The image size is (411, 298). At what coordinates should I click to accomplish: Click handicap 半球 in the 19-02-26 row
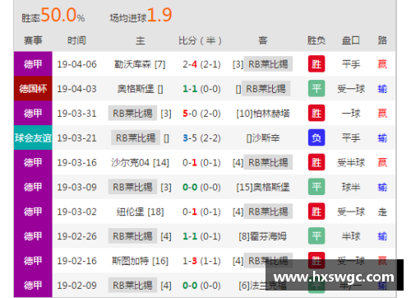(351, 236)
